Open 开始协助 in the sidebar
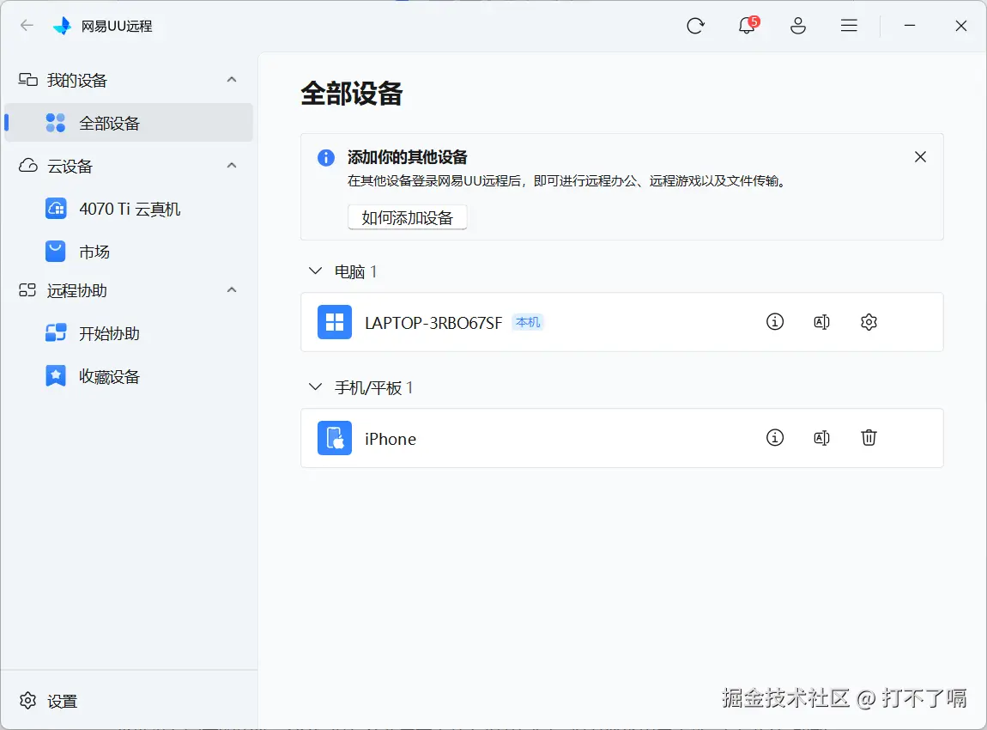The height and width of the screenshot is (730, 987). pos(129,333)
